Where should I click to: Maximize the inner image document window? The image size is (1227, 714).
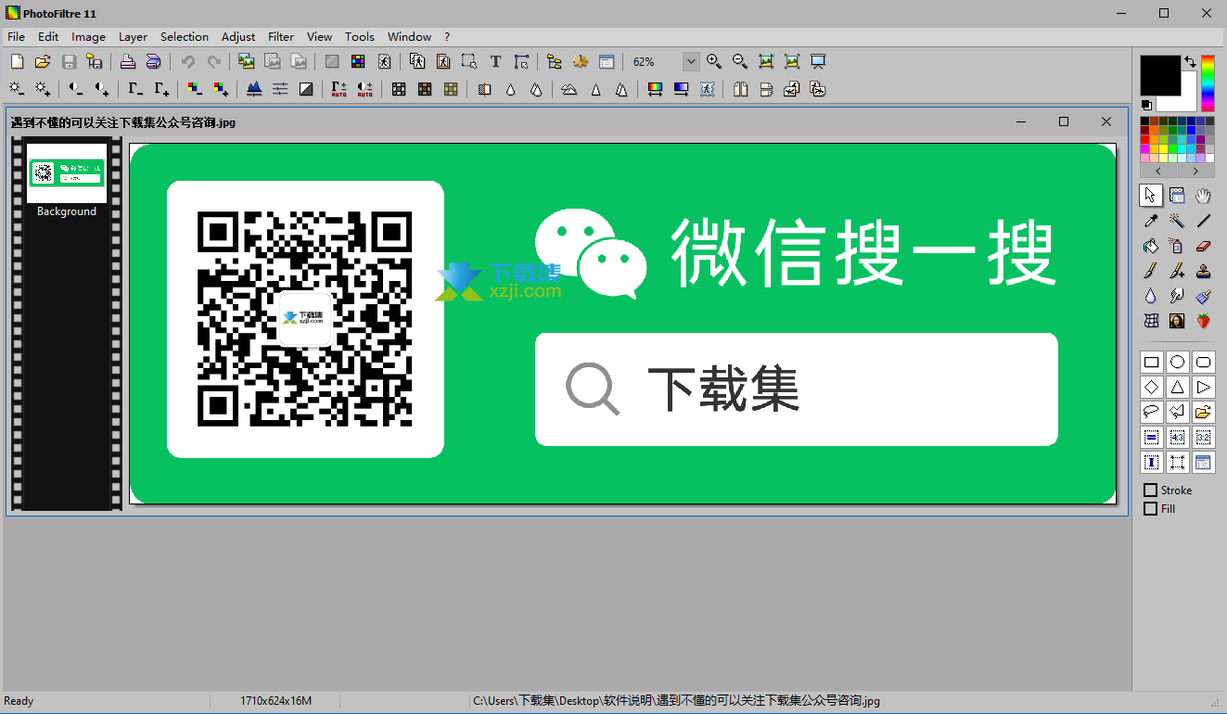(x=1064, y=121)
